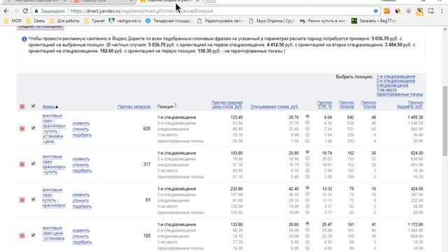Open the vashgorod.ru bookmark
This screenshot has height=252, width=448.
(x=125, y=21)
